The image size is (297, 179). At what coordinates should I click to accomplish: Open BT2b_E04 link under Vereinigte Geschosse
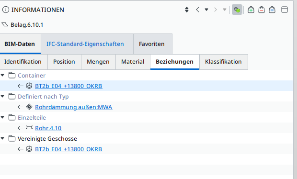[69, 149]
